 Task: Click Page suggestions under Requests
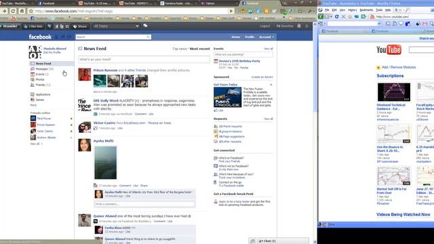[232, 136]
